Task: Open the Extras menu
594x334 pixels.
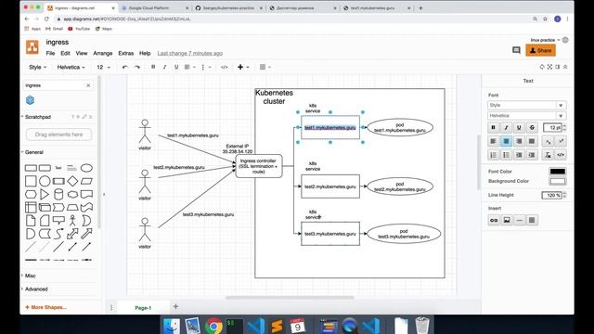Action: tap(126, 54)
